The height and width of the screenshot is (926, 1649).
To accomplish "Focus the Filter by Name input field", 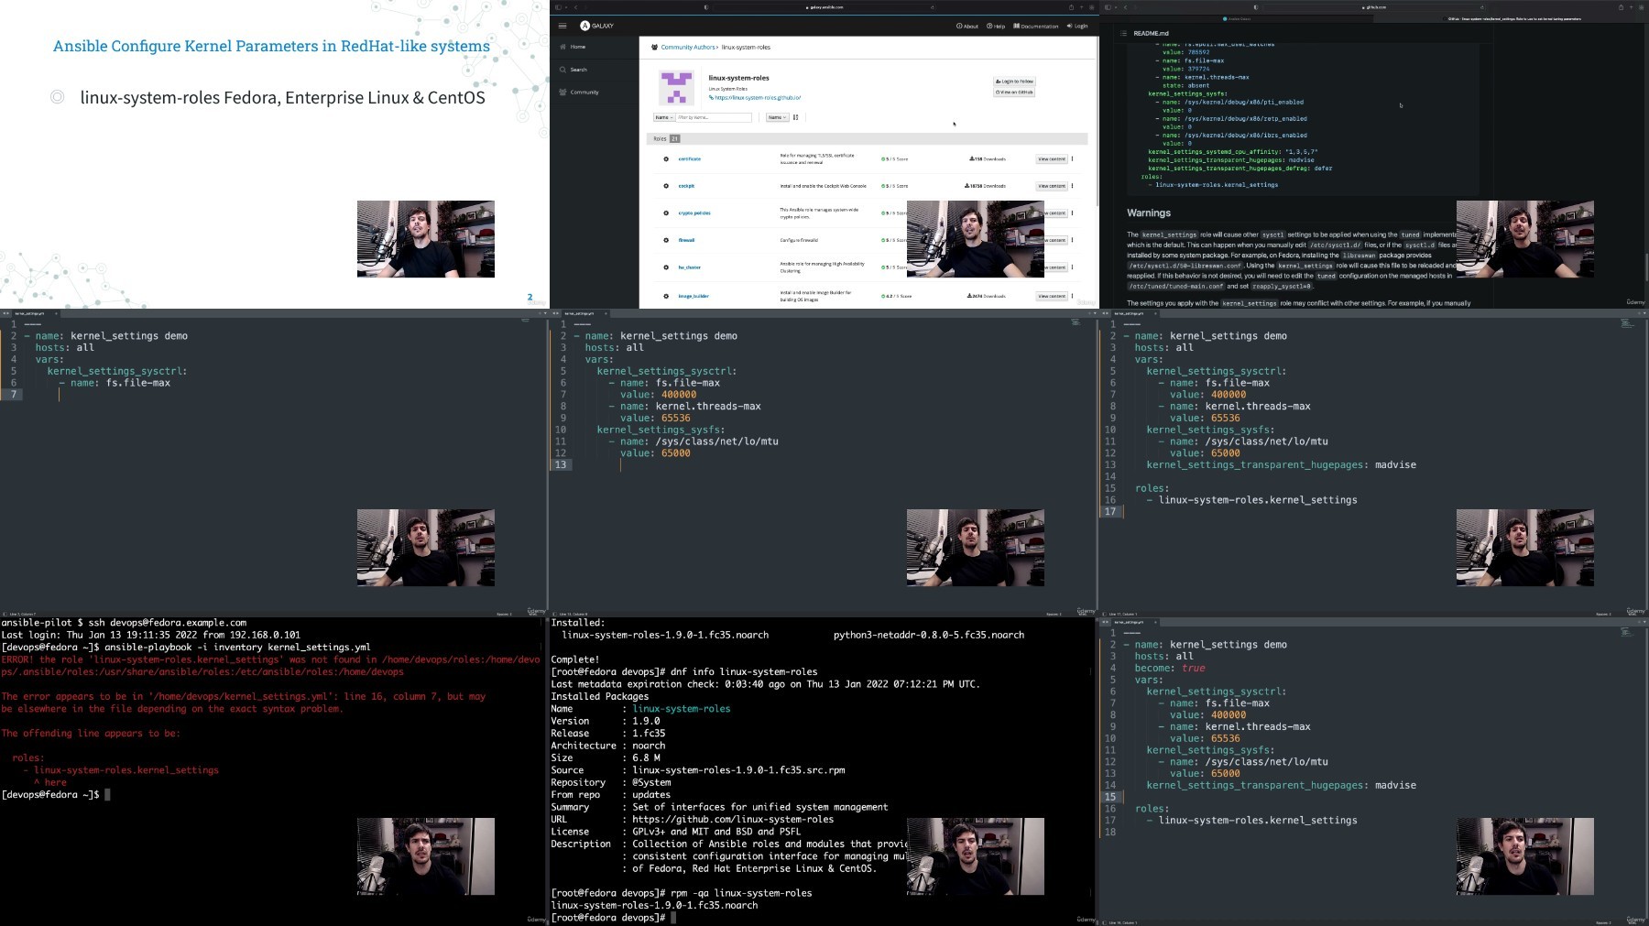I will coord(714,117).
